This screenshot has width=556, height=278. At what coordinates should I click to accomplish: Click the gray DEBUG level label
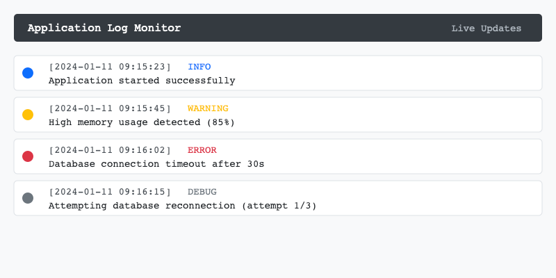(202, 192)
